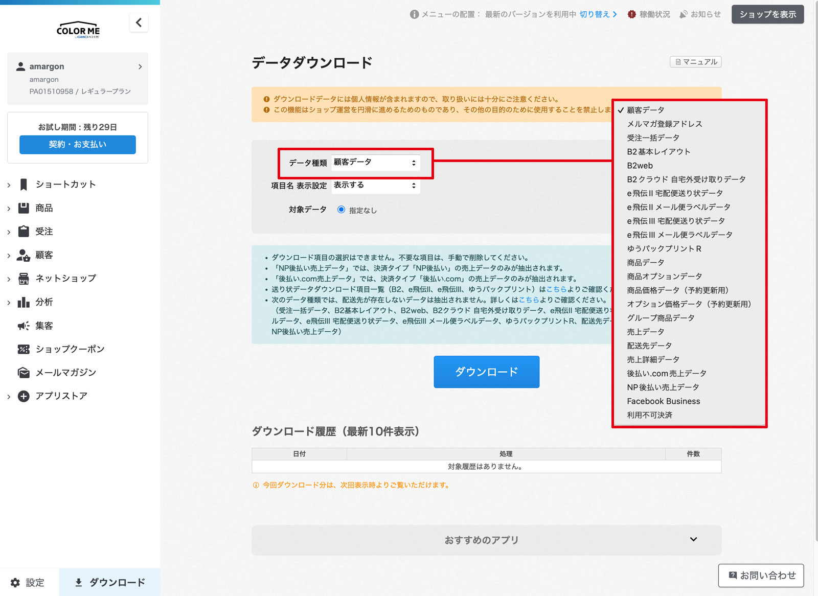Click the 受注 clipboard icon
Screen dimensions: 818x596
click(24, 232)
